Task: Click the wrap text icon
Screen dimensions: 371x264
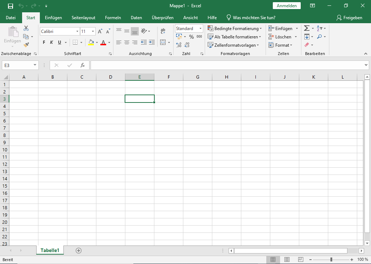Action: [163, 31]
